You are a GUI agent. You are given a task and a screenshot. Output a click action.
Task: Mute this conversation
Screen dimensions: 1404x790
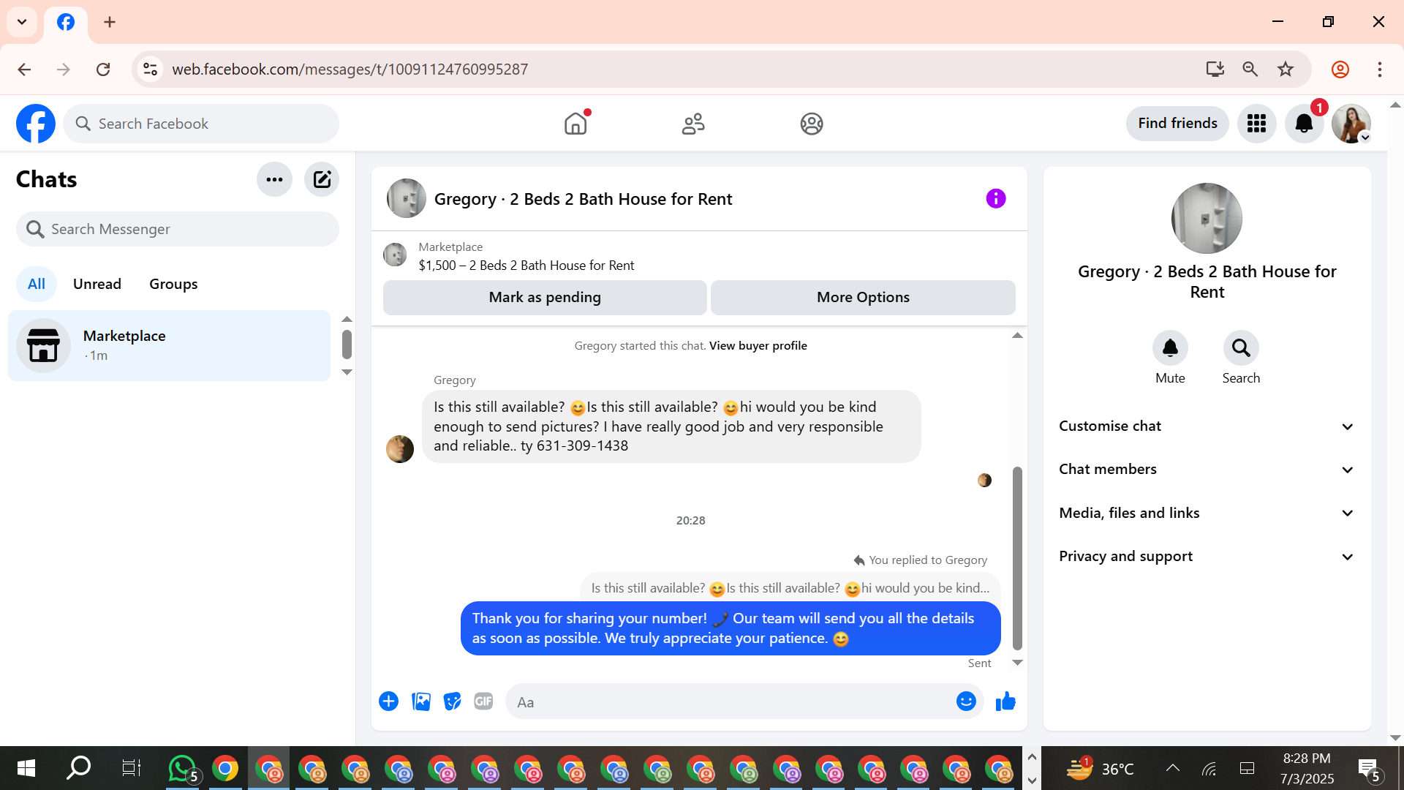click(x=1170, y=348)
